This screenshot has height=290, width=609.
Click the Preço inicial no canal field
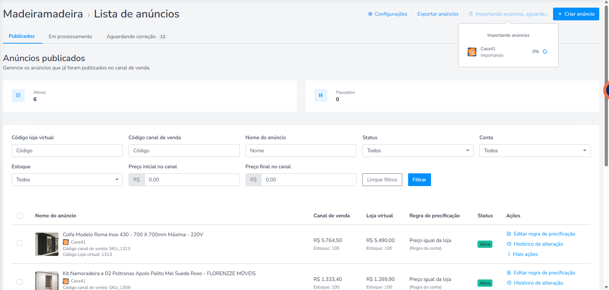pyautogui.click(x=192, y=180)
